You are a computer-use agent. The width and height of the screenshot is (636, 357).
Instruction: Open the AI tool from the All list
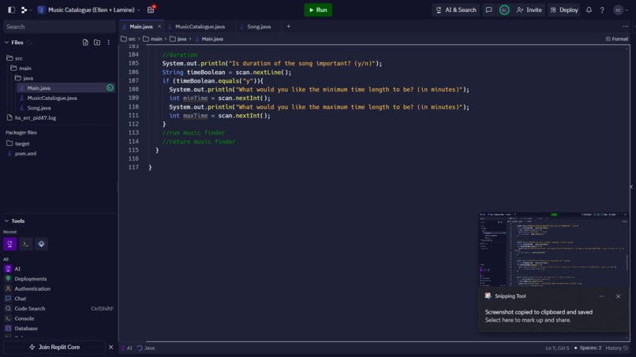click(x=17, y=269)
